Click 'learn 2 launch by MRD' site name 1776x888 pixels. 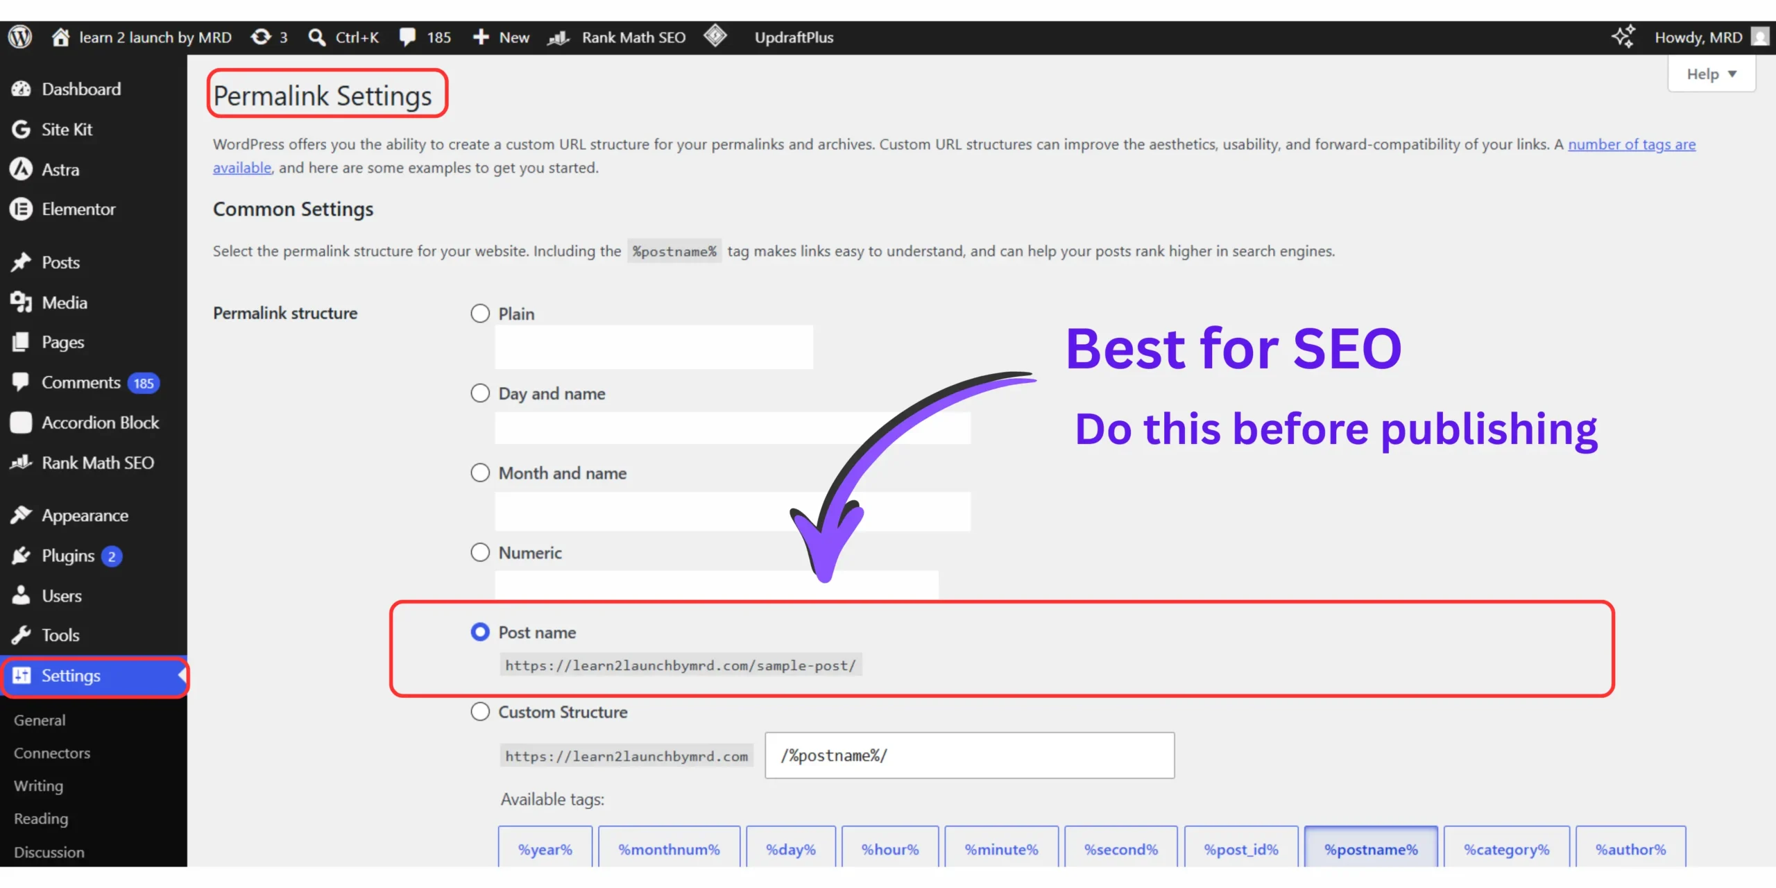pos(155,37)
